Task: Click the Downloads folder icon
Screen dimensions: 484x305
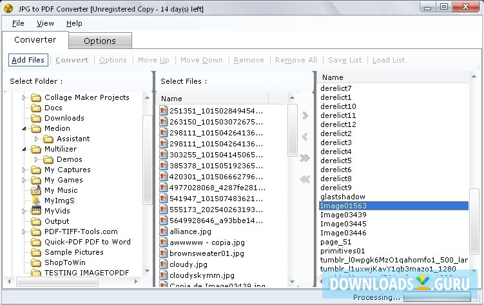Action: (36, 118)
